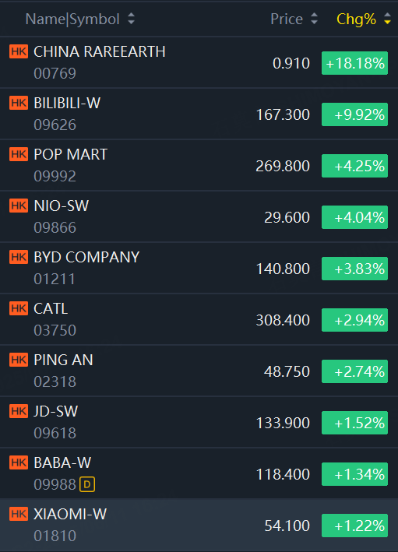The image size is (398, 552).
Task: Click symbol code 09626
Action: [55, 125]
